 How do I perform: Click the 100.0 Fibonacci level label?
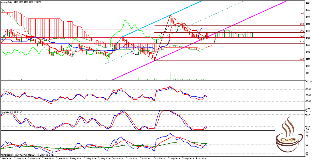pos(301,59)
